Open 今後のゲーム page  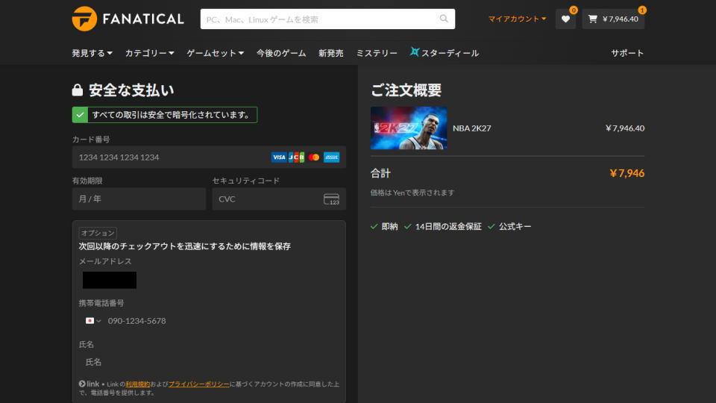click(281, 53)
